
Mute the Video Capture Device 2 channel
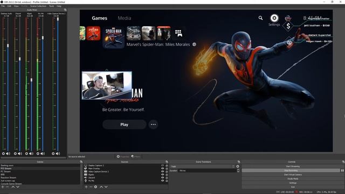click(x=58, y=154)
